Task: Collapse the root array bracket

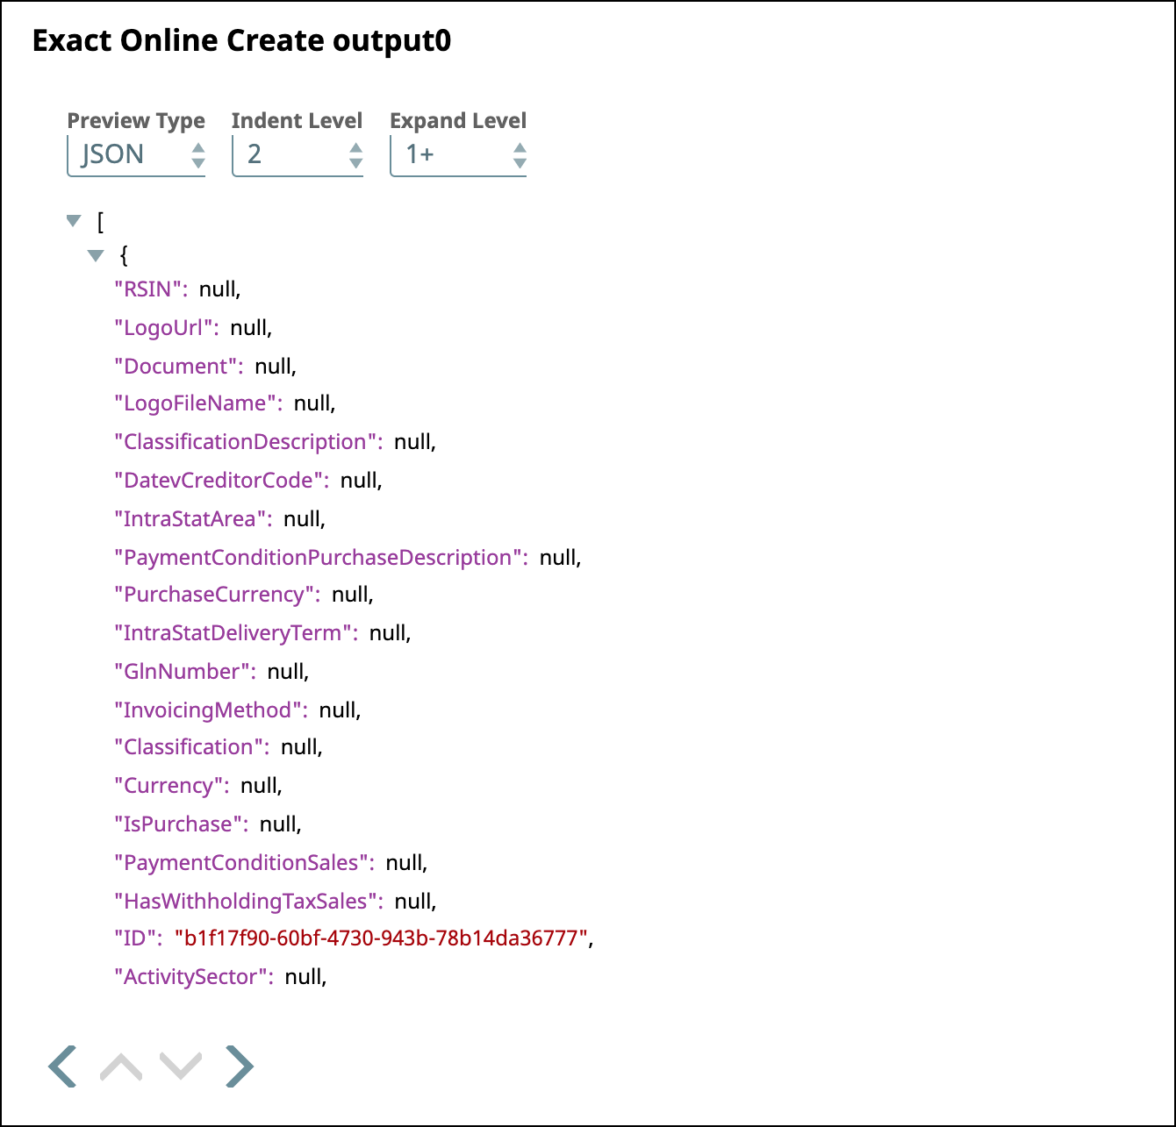Action: pyautogui.click(x=74, y=221)
